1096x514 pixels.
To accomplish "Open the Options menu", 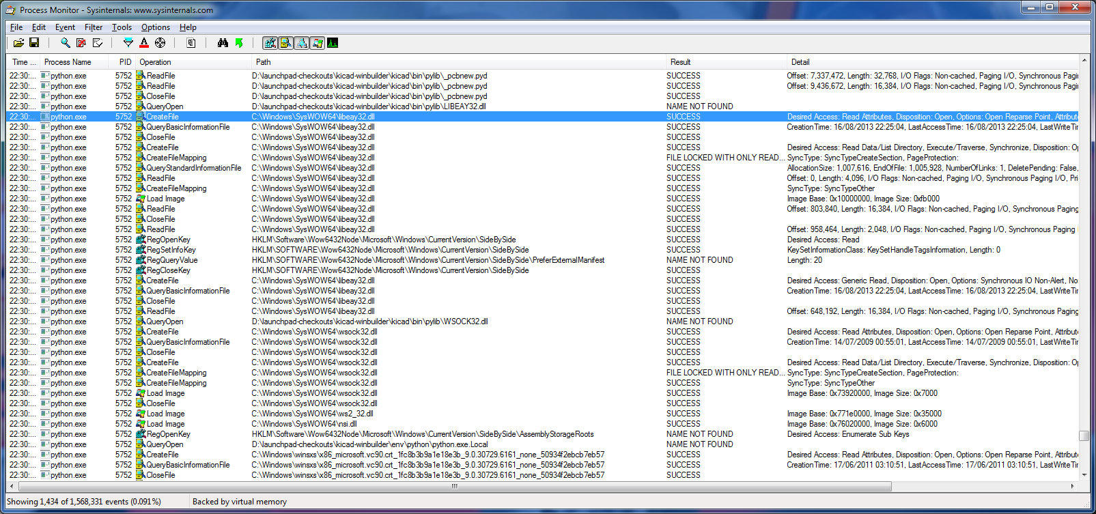I will tap(155, 27).
